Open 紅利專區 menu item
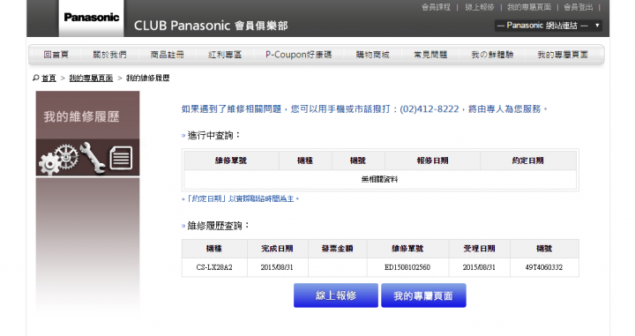 click(225, 55)
